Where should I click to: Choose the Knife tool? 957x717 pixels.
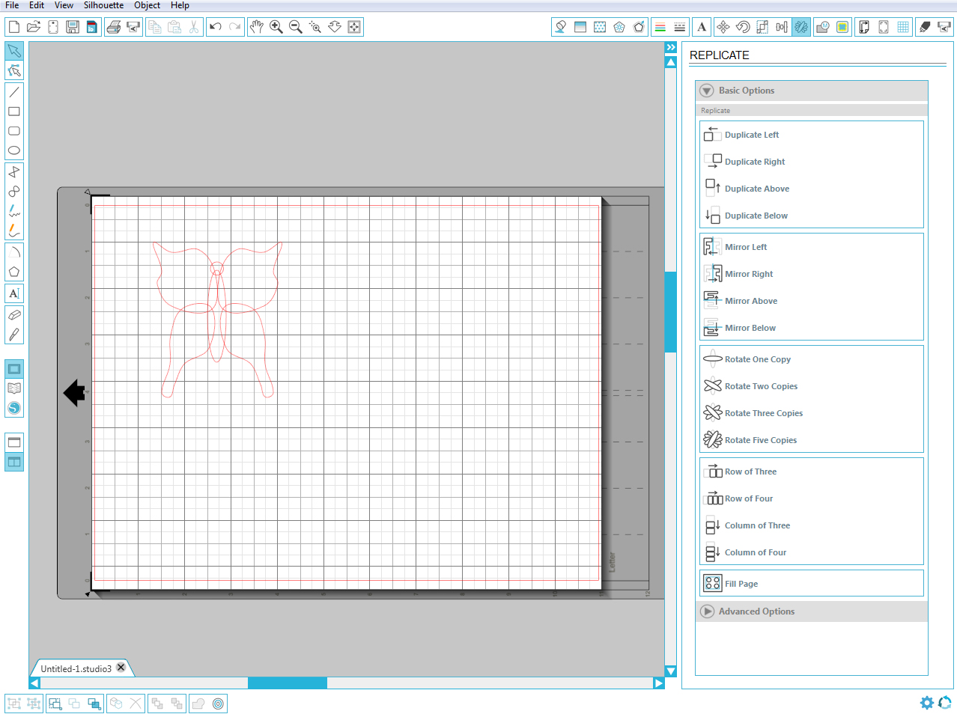(x=14, y=335)
